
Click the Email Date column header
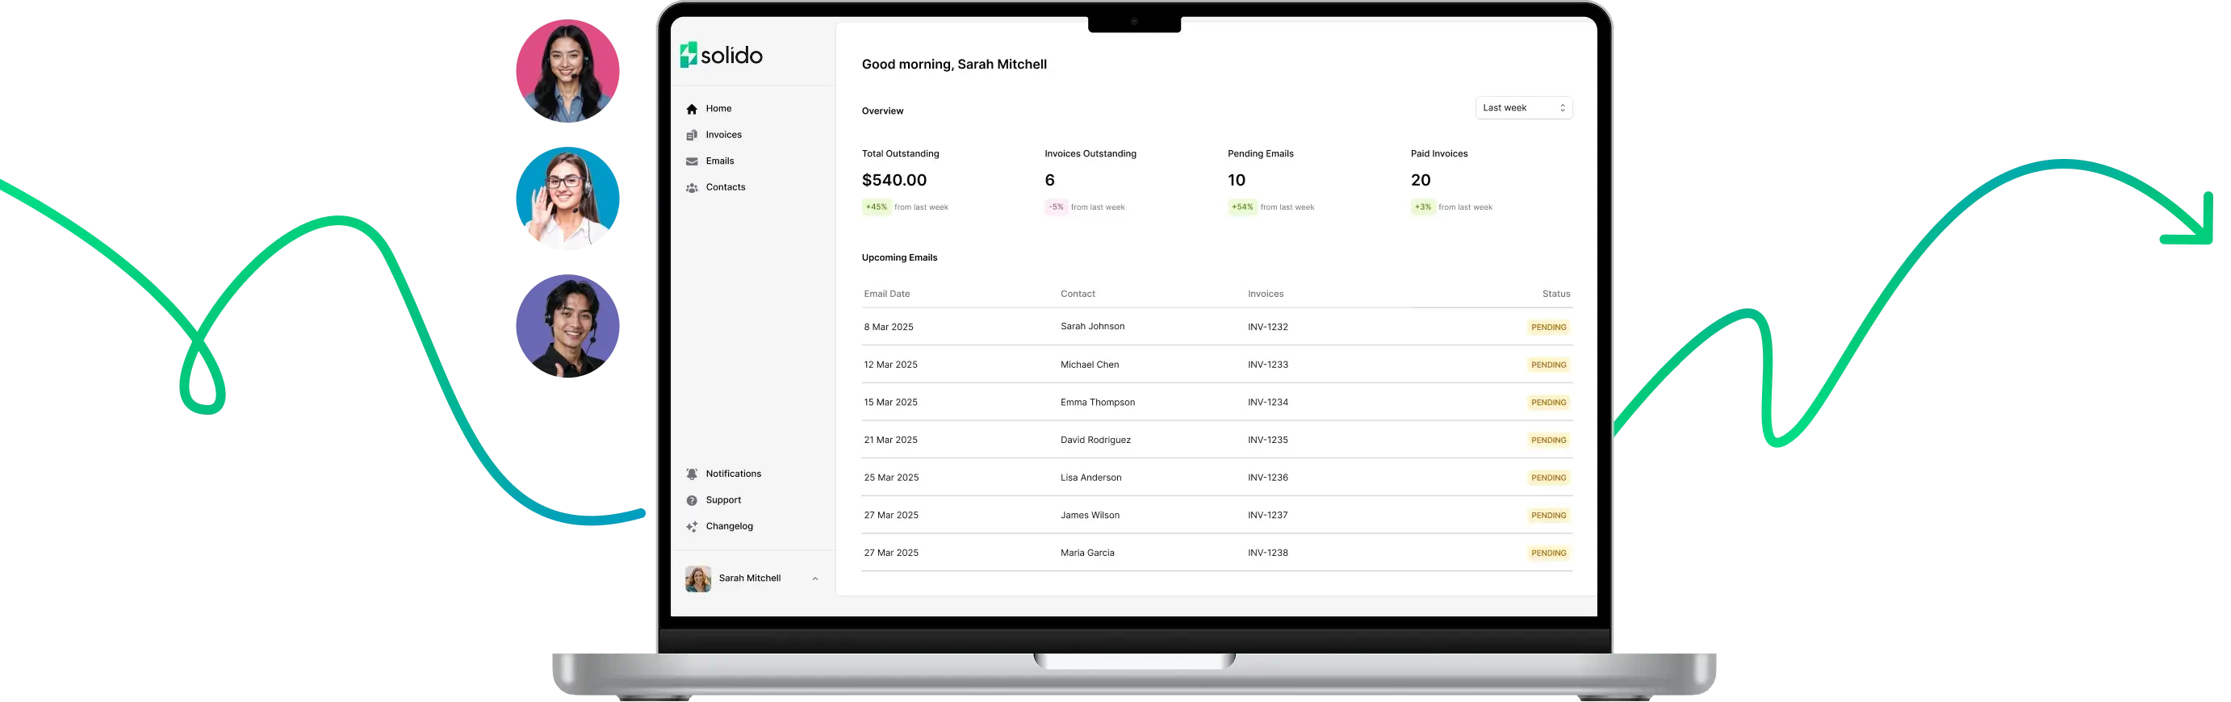886,295
